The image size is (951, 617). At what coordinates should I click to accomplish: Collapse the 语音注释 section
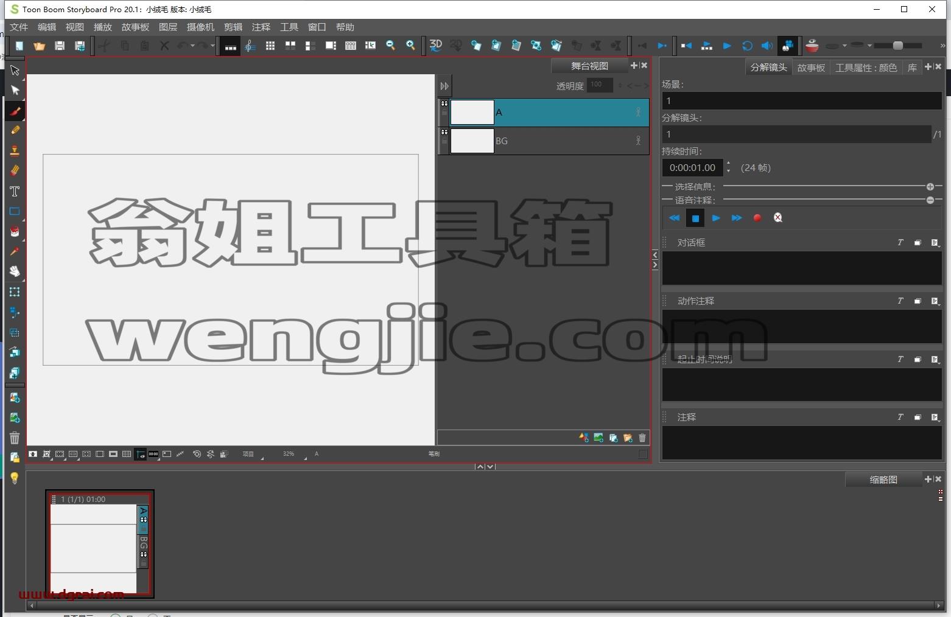point(930,200)
